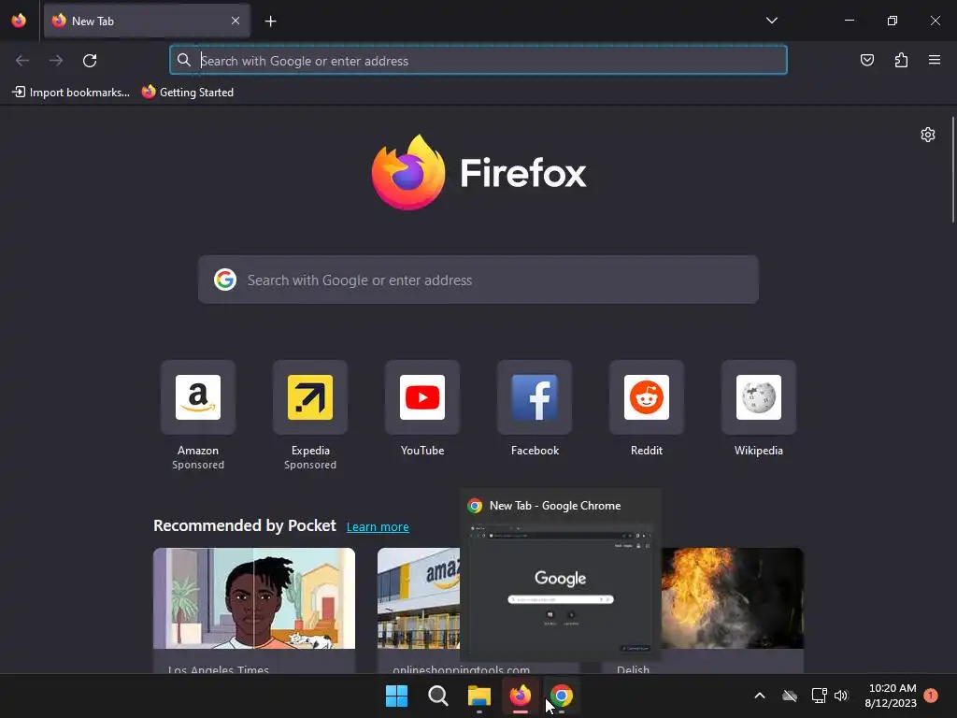Open the notification badge in tray
Screen dimensions: 957x718
click(931, 696)
